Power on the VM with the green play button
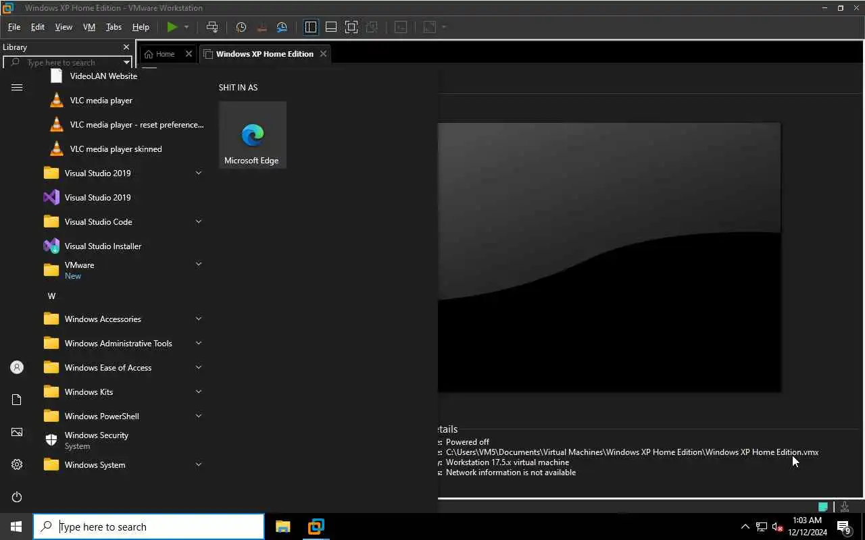This screenshot has width=865, height=540. pyautogui.click(x=172, y=27)
